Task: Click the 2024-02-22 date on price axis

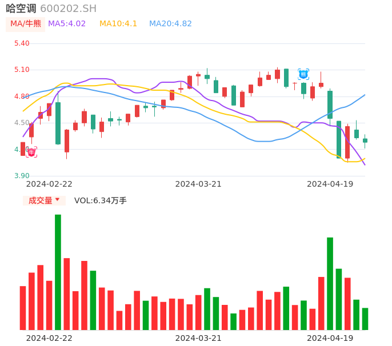Action: click(x=49, y=184)
